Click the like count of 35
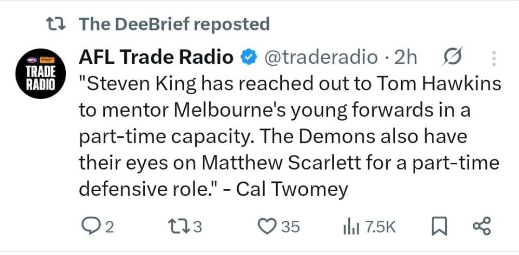This screenshot has width=519, height=255. [291, 227]
